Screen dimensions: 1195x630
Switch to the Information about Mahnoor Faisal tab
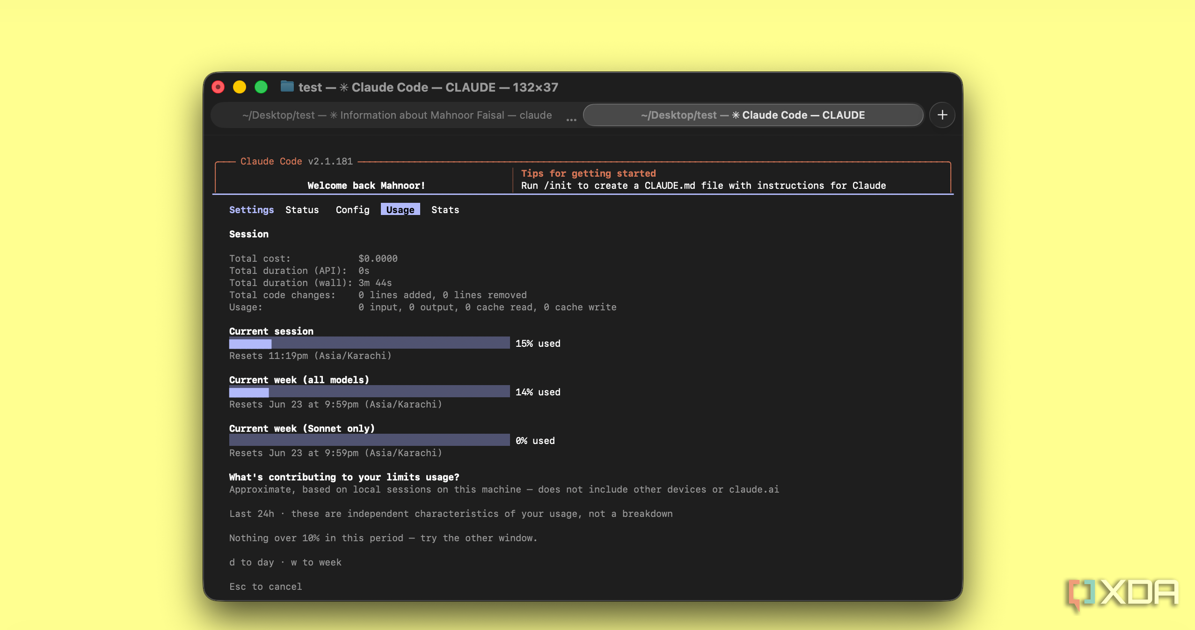[397, 115]
